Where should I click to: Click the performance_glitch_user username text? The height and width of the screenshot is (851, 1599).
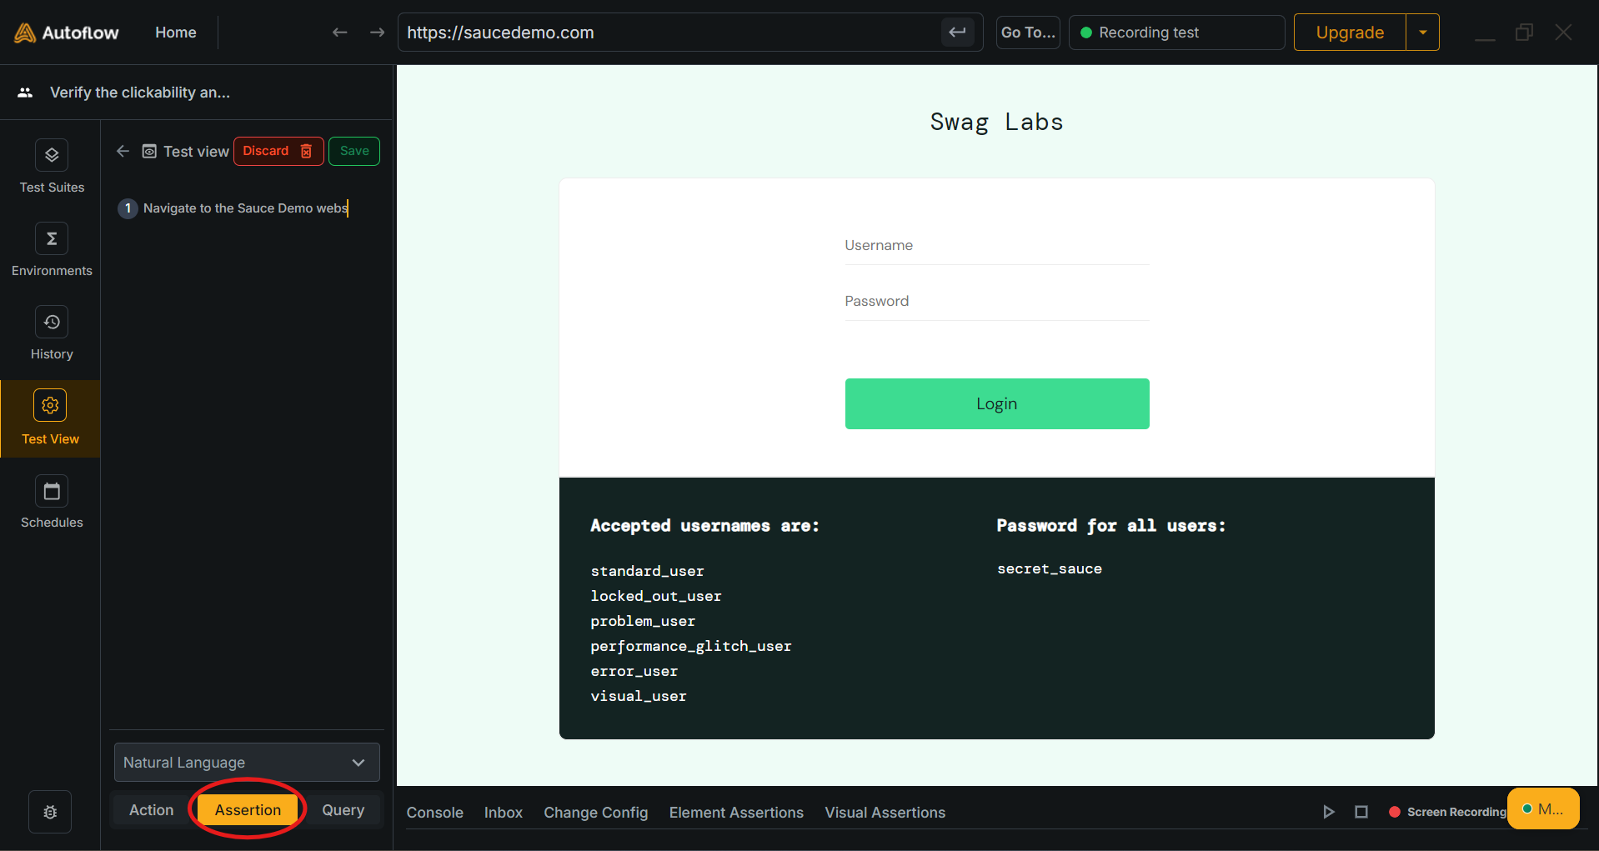(x=691, y=646)
